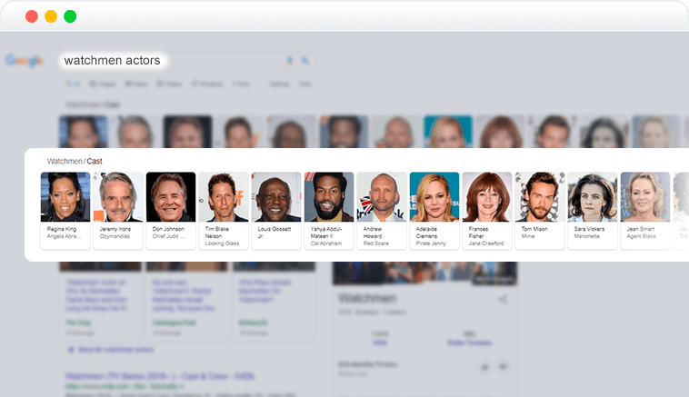This screenshot has width=689, height=397.
Task: Click the Watchmen breadcrumb link
Action: [65, 161]
